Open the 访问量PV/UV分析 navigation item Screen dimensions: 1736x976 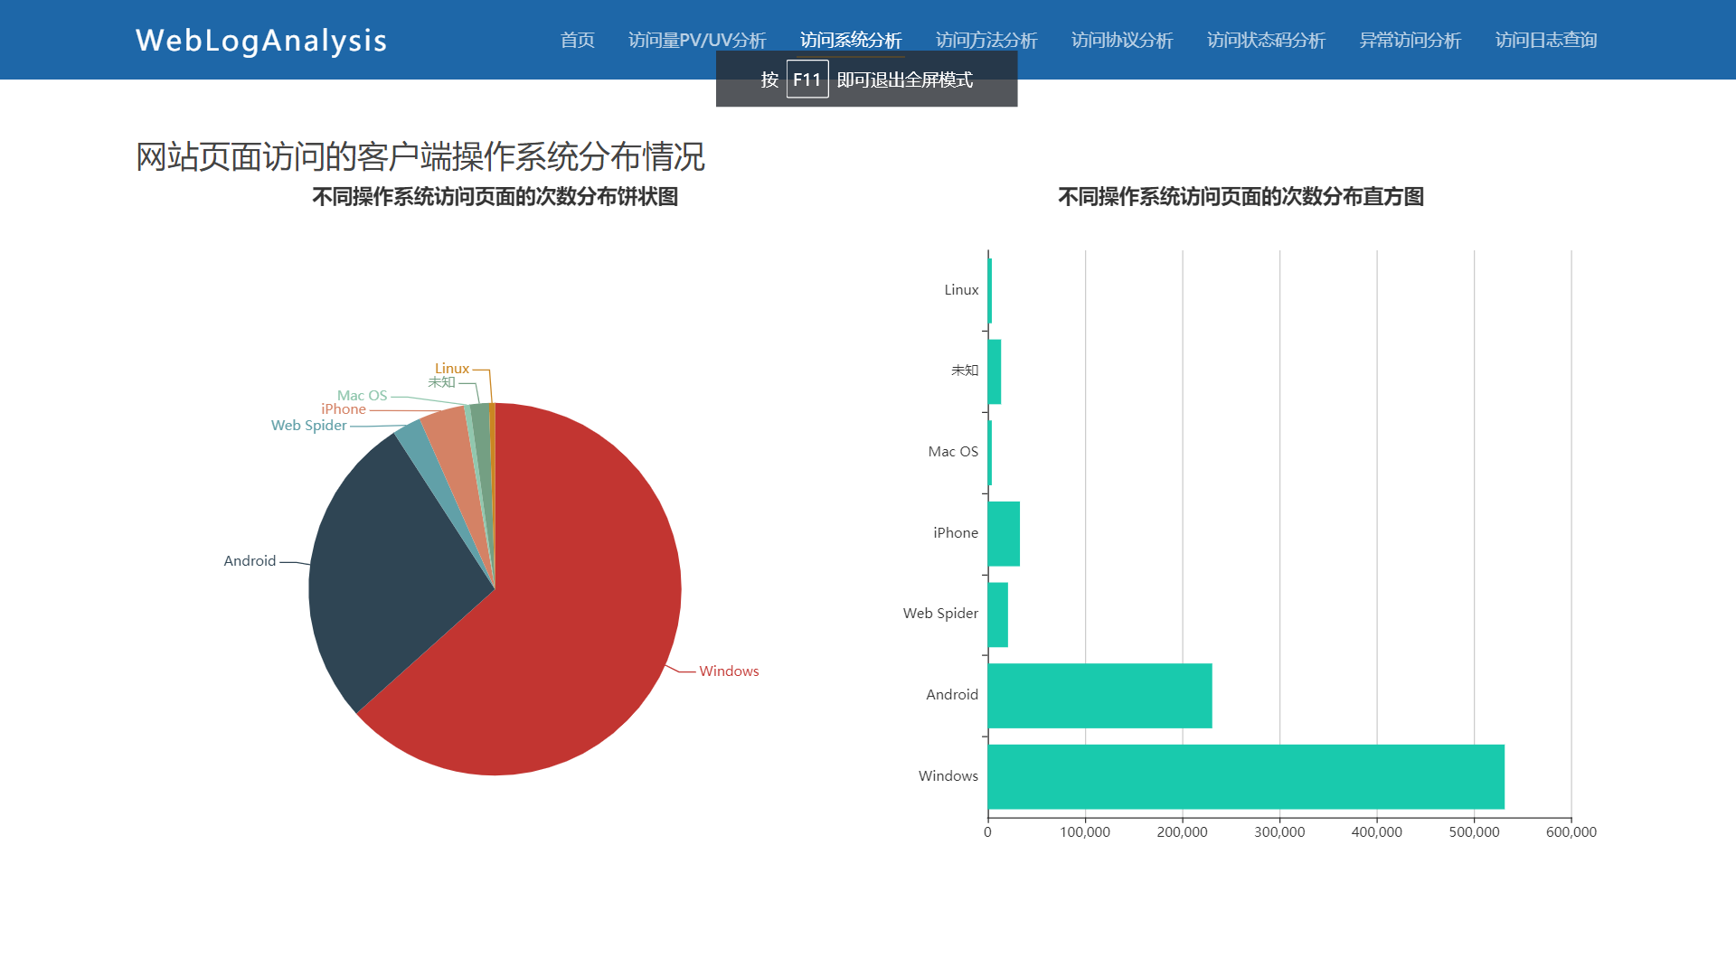tap(696, 40)
